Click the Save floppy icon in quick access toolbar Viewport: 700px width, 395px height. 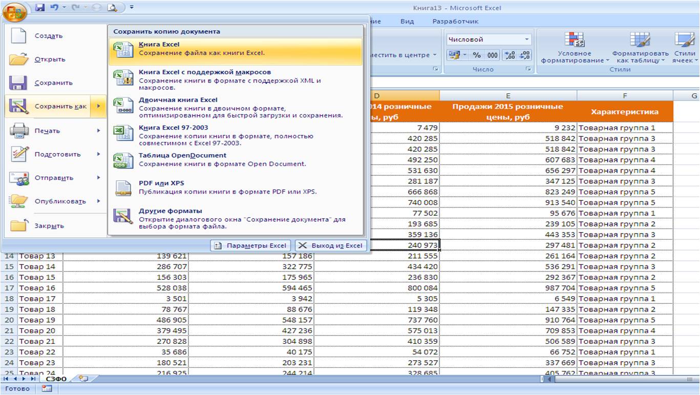point(40,8)
